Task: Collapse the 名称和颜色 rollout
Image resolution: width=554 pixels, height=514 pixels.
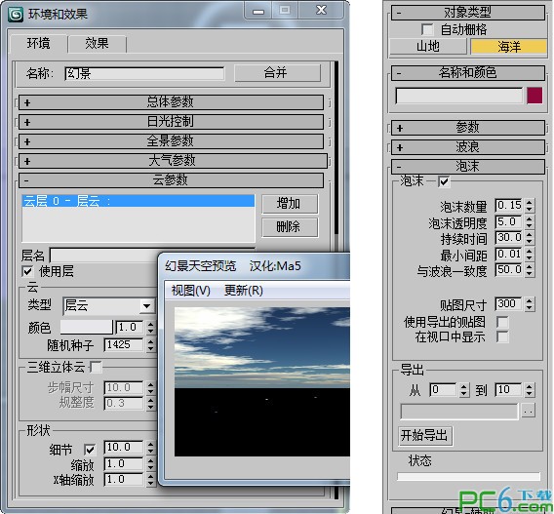Action: click(x=468, y=73)
